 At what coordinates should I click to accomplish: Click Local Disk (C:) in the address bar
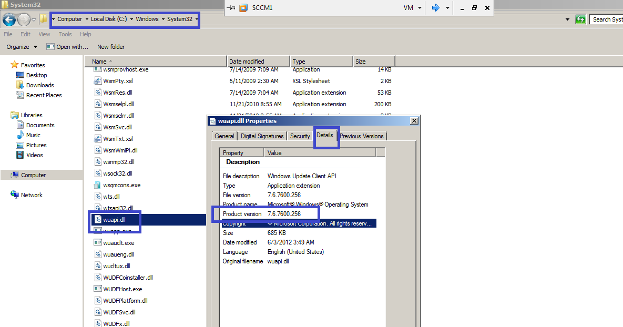tap(109, 19)
